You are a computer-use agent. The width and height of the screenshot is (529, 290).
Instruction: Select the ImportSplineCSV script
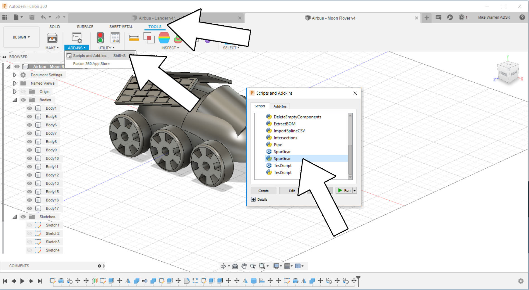pyautogui.click(x=289, y=131)
